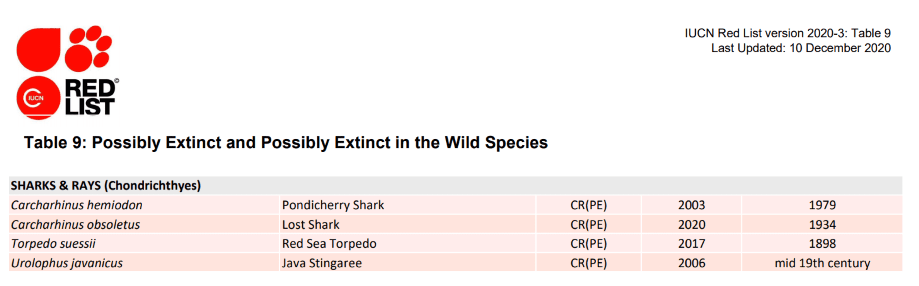Image resolution: width=919 pixels, height=286 pixels.
Task: Click the mid 19th century cell
Action: (x=822, y=263)
